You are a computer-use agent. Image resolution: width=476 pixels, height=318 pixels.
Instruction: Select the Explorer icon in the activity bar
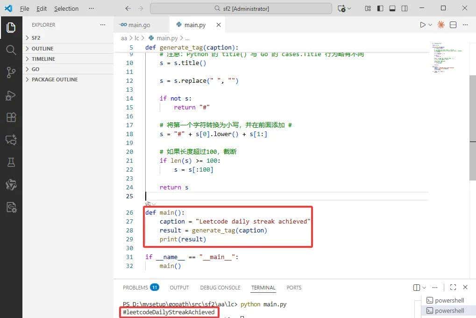(x=11, y=27)
